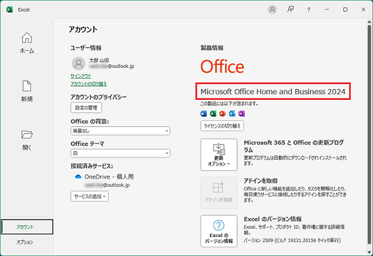This screenshot has width=373, height=256.
Task: Close the Excel window
Action: pyautogui.click(x=364, y=10)
